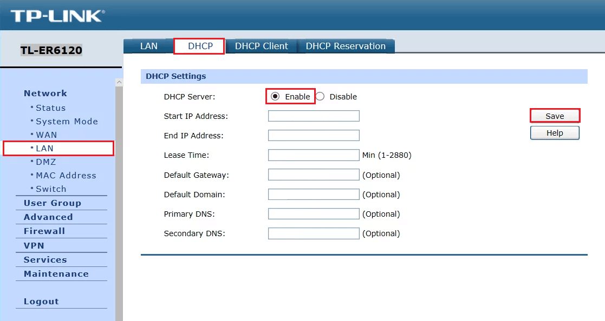Expand the Services menu
This screenshot has width=605, height=321.
pos(45,259)
